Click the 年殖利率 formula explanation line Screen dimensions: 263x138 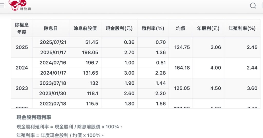click(x=60, y=135)
